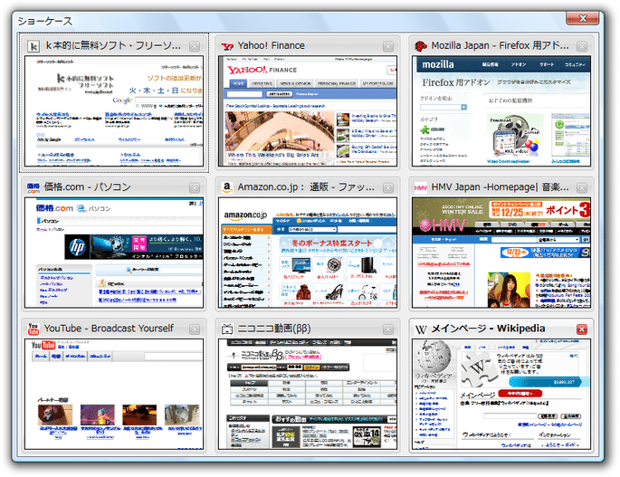Click the 'Mozilla Japan - Firefox 用アド...' title
The image size is (620, 477).
coord(501,46)
